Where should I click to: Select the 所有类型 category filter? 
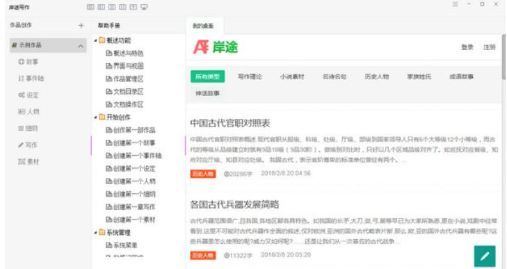pyautogui.click(x=207, y=76)
